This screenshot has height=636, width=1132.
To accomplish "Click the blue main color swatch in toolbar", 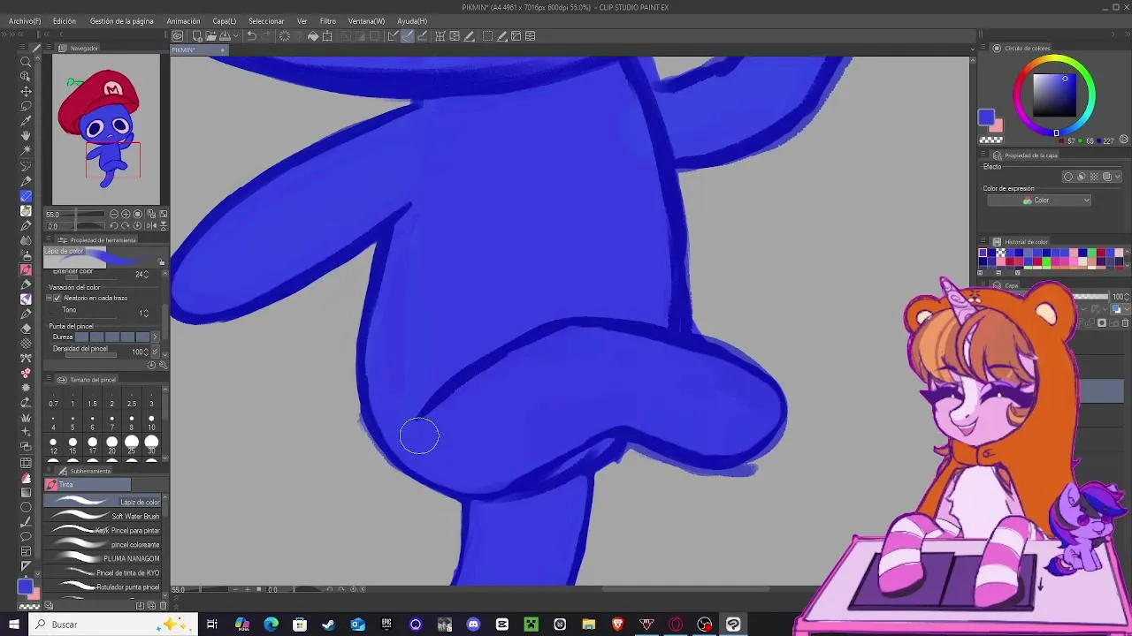I will click(x=24, y=587).
